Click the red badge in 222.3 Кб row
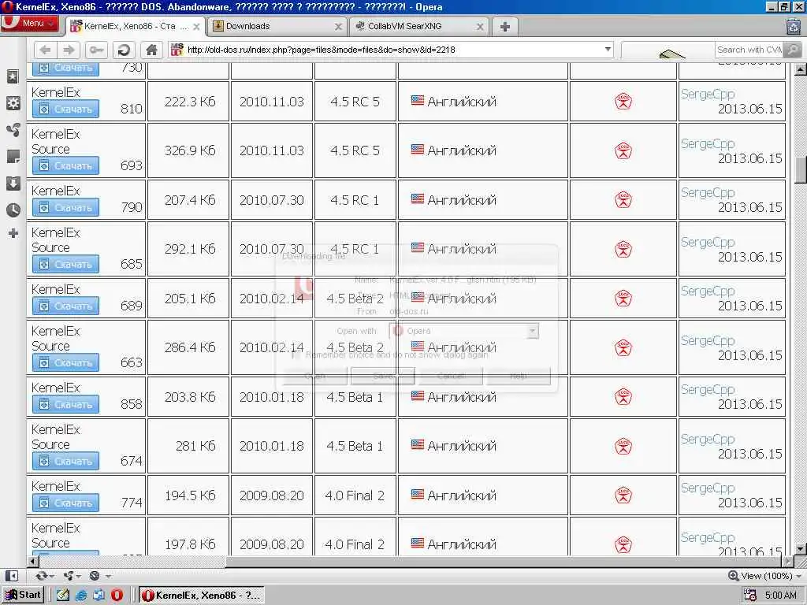The image size is (807, 605). [623, 102]
